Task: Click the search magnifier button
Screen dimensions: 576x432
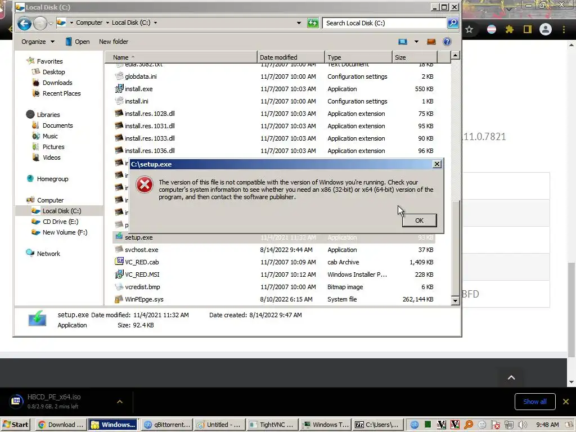Action: tap(453, 23)
